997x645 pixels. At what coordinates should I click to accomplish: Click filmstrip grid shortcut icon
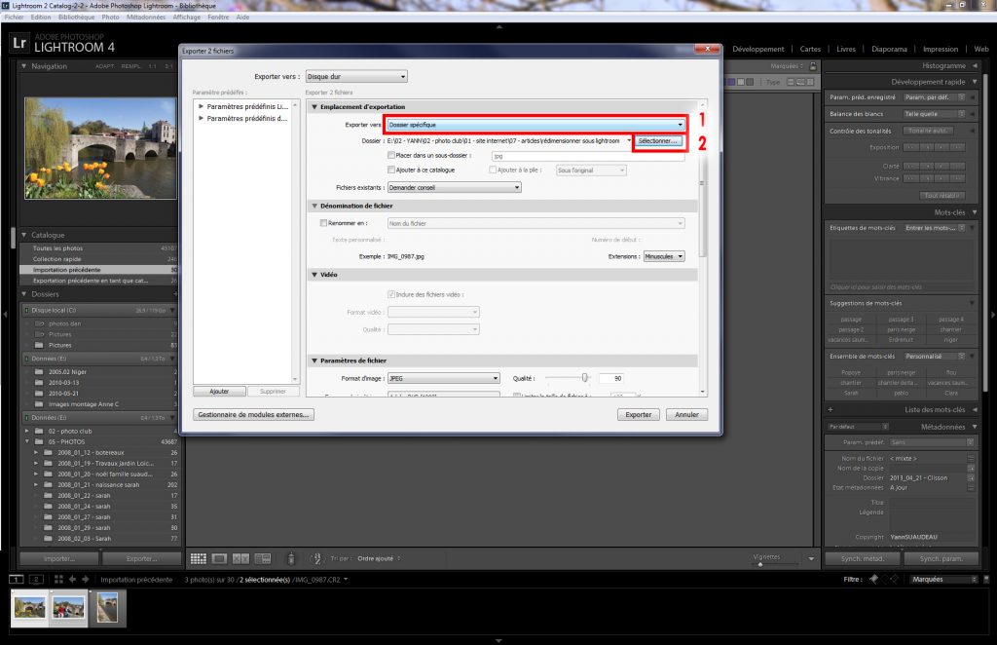click(58, 580)
